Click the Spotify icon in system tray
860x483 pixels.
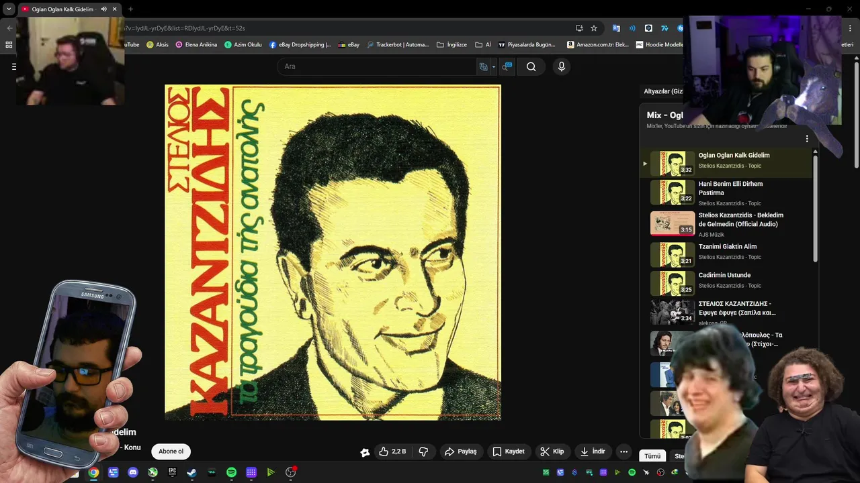[632, 472]
